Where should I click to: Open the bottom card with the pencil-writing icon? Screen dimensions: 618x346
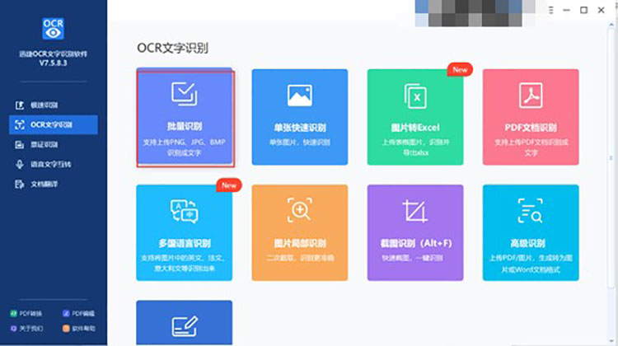[185, 323]
